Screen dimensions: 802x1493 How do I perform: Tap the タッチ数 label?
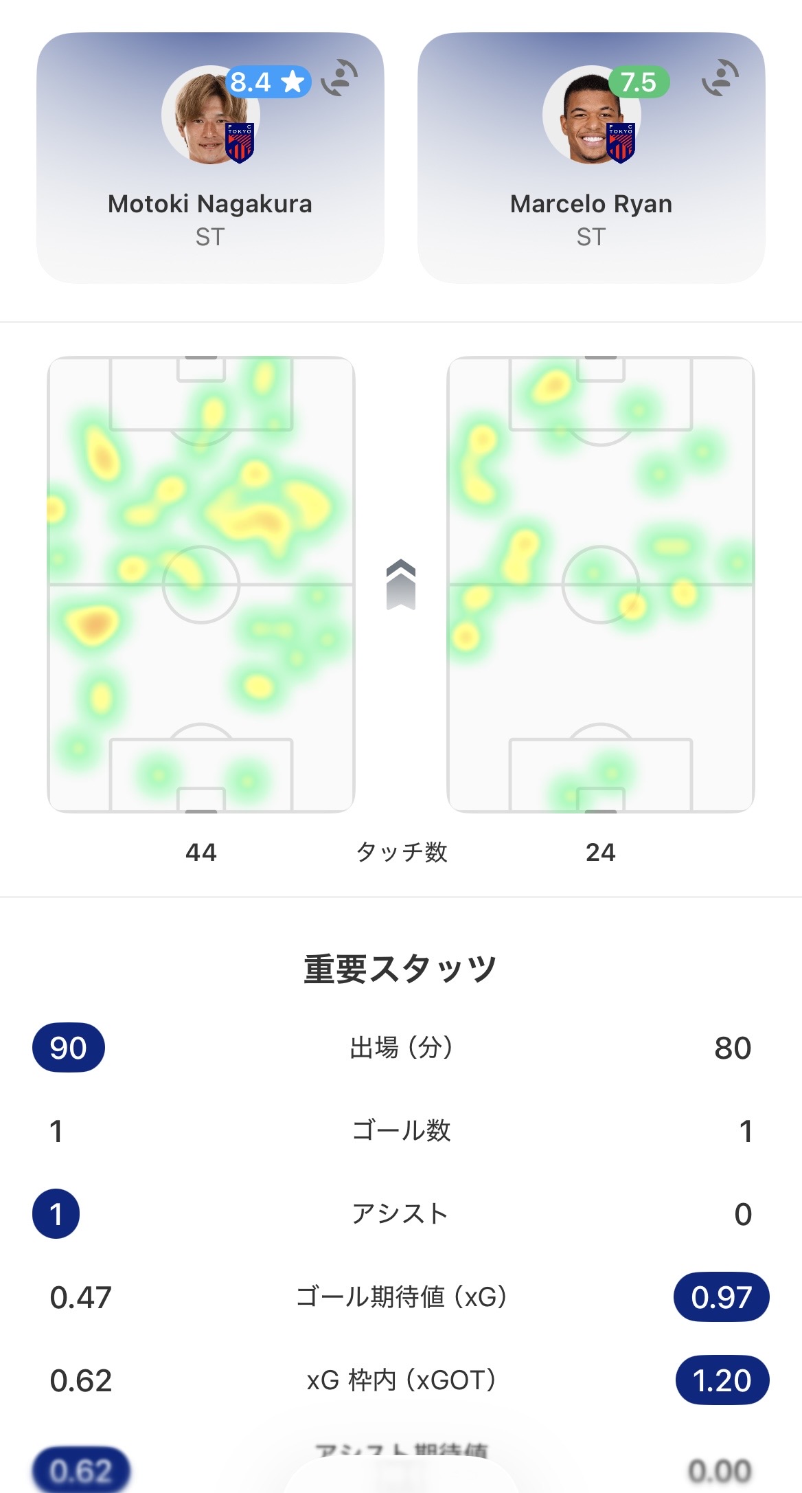(x=402, y=852)
